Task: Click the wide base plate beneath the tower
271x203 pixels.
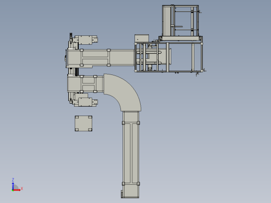Action: (x=181, y=39)
